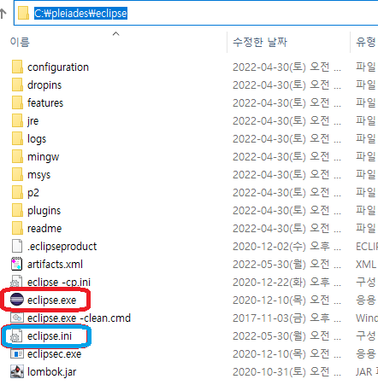Click the dropins folder icon
The height and width of the screenshot is (385, 378).
[17, 85]
